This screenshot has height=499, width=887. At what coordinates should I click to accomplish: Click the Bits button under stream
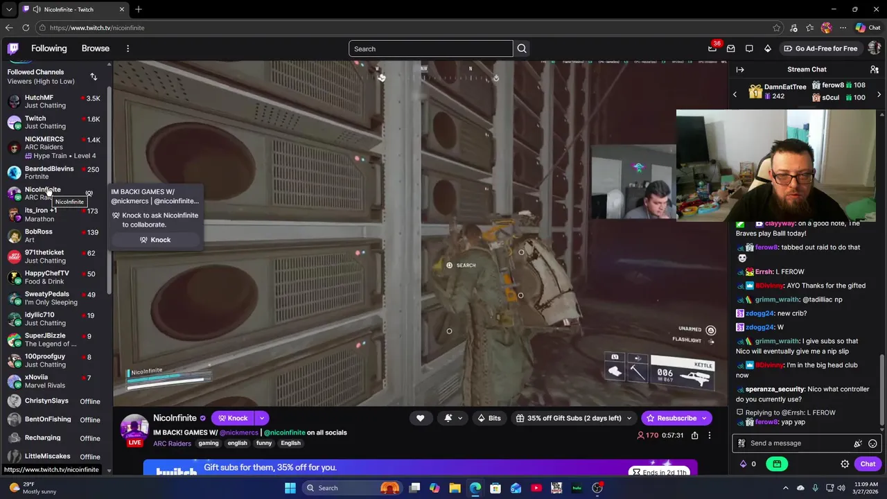pos(489,418)
